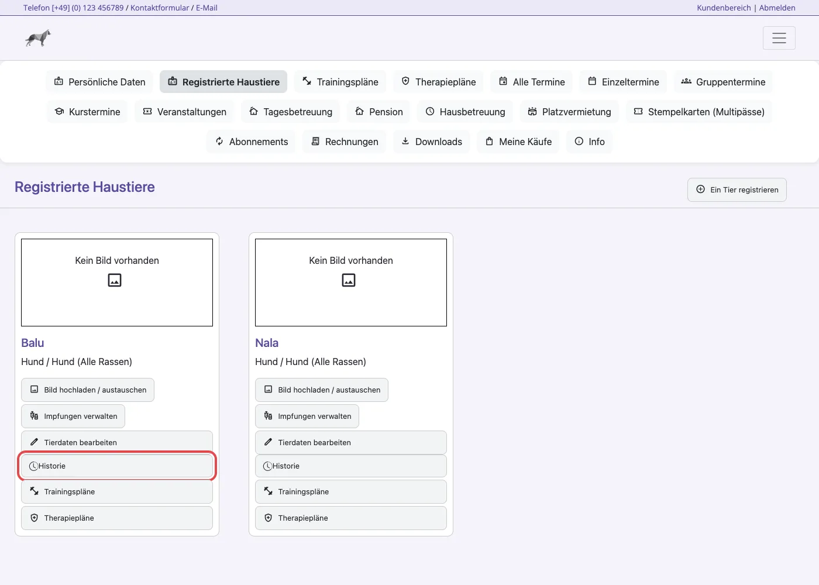Click the Balu pet name heading
The width and height of the screenshot is (819, 585).
click(x=33, y=343)
